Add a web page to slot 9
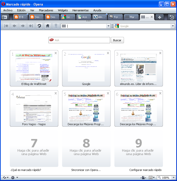 [139, 149]
